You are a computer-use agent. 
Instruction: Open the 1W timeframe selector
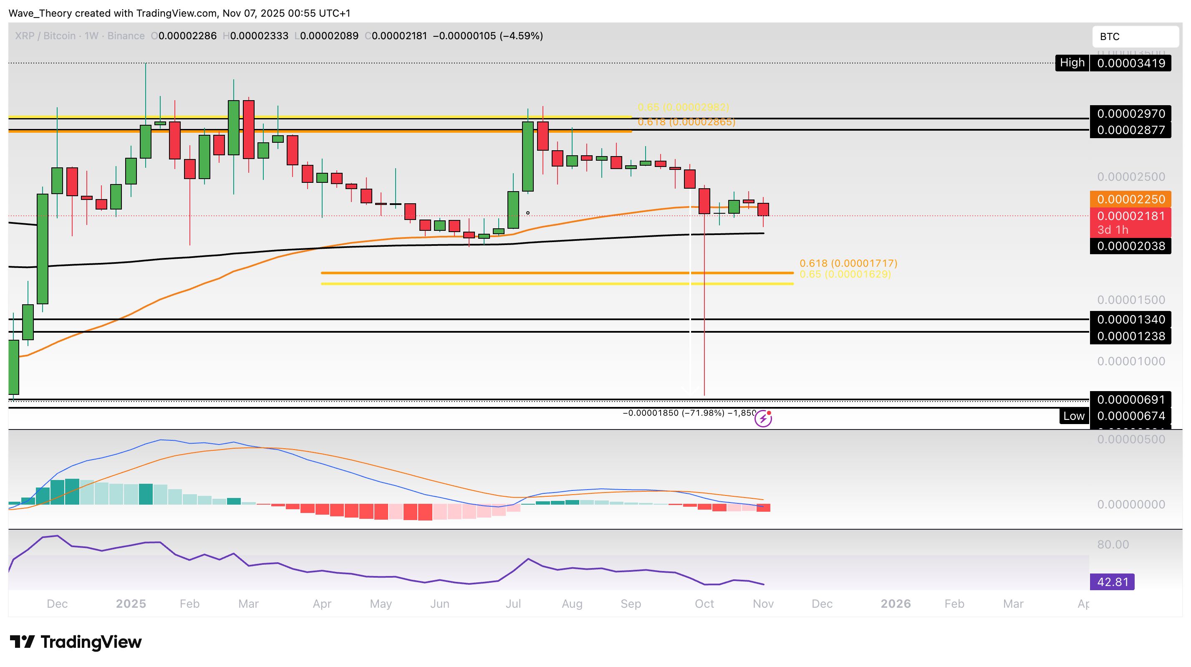pos(91,35)
